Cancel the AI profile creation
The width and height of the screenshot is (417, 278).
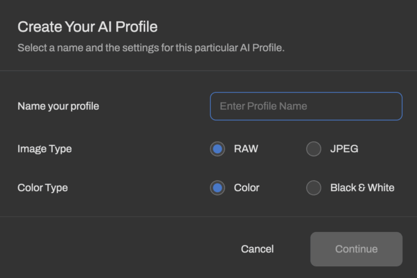[257, 249]
